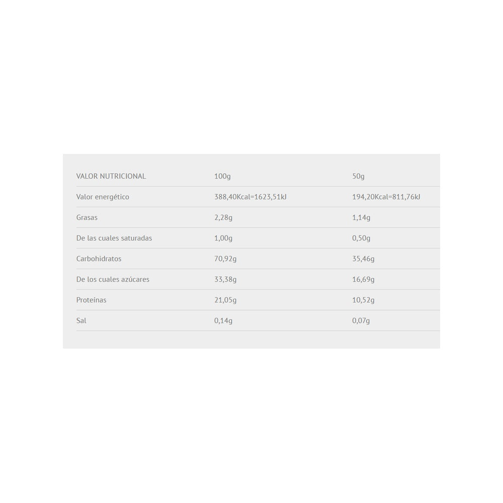Select the 70,92g carbohydrates value

tap(225, 259)
